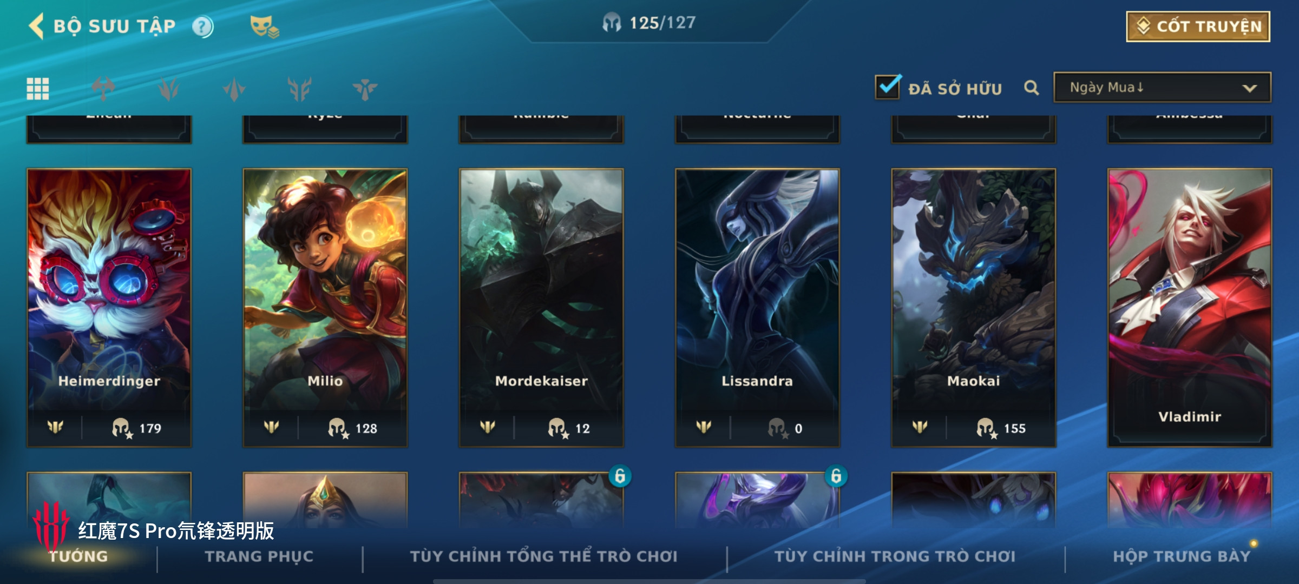Filter champions by fighter axe role icon
The image size is (1299, 584).
tap(103, 89)
